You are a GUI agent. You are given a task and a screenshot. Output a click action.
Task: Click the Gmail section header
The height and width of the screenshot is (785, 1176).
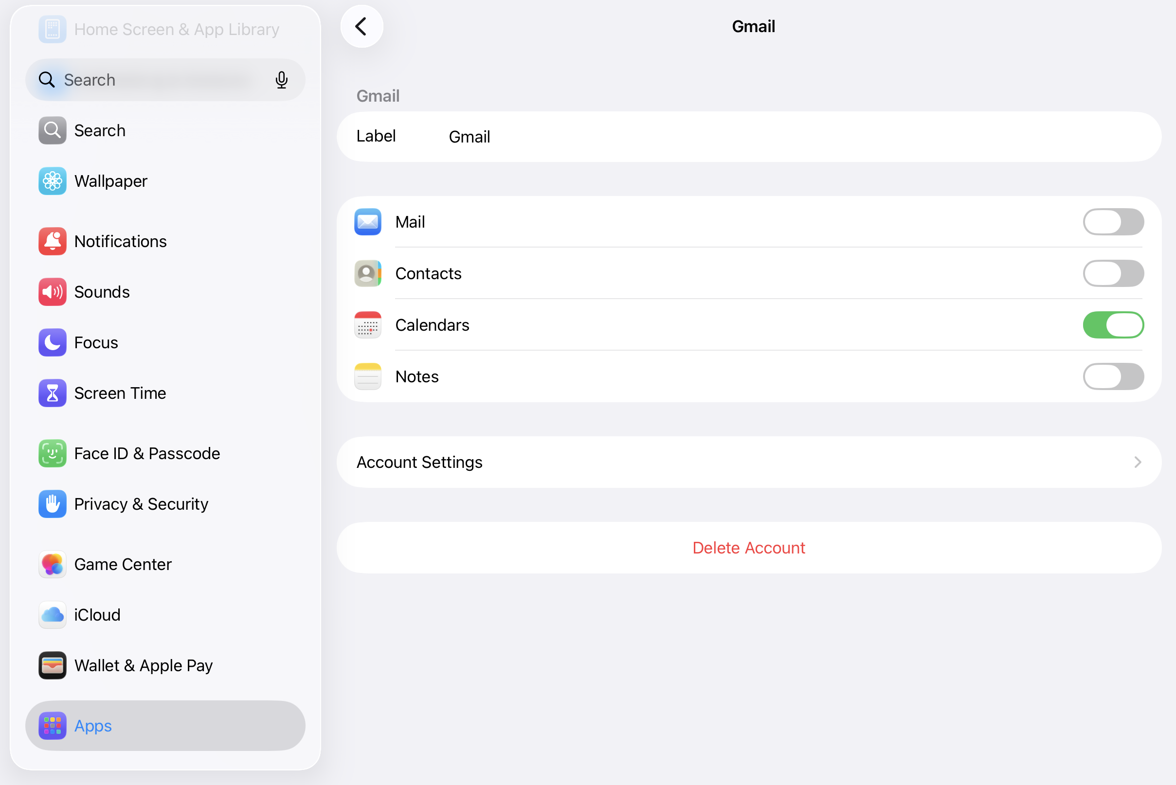coord(378,96)
